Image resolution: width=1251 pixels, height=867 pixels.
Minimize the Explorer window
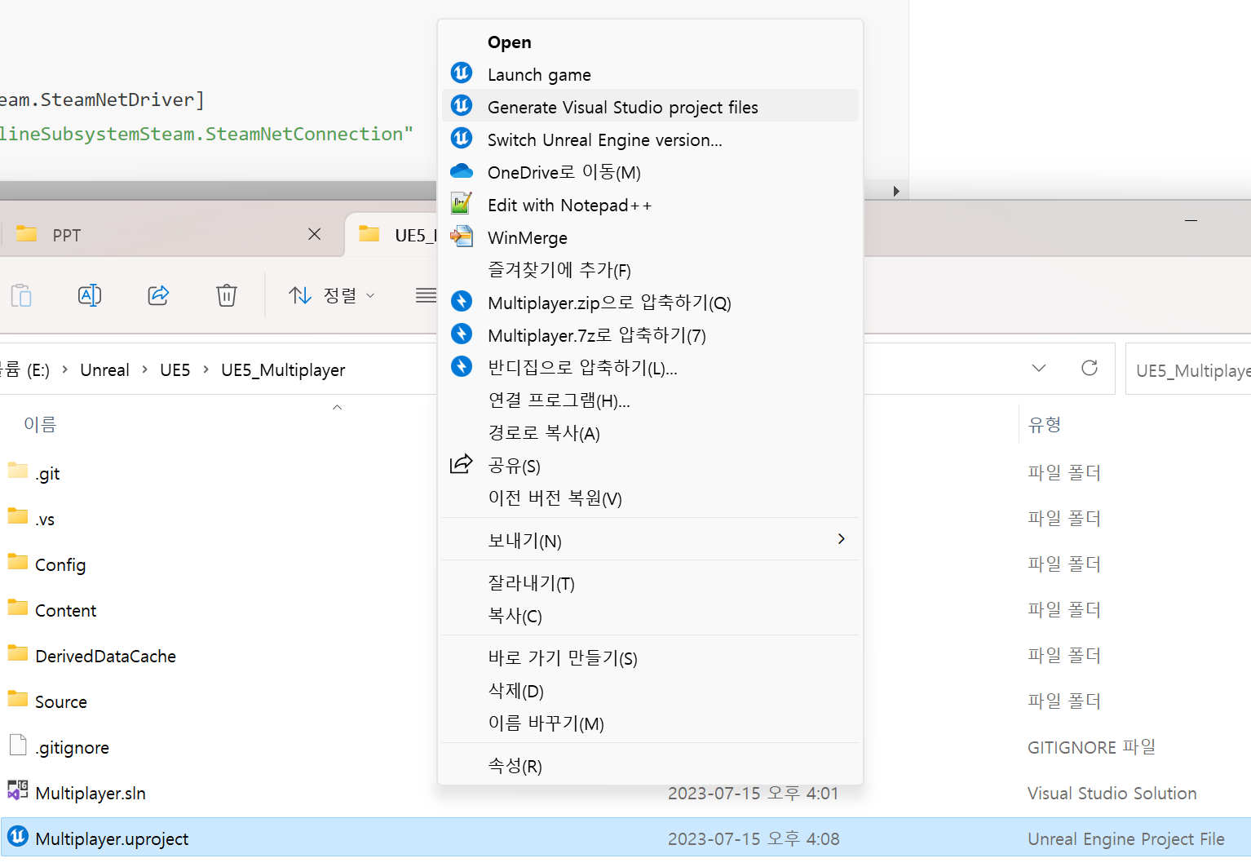pos(1191,220)
